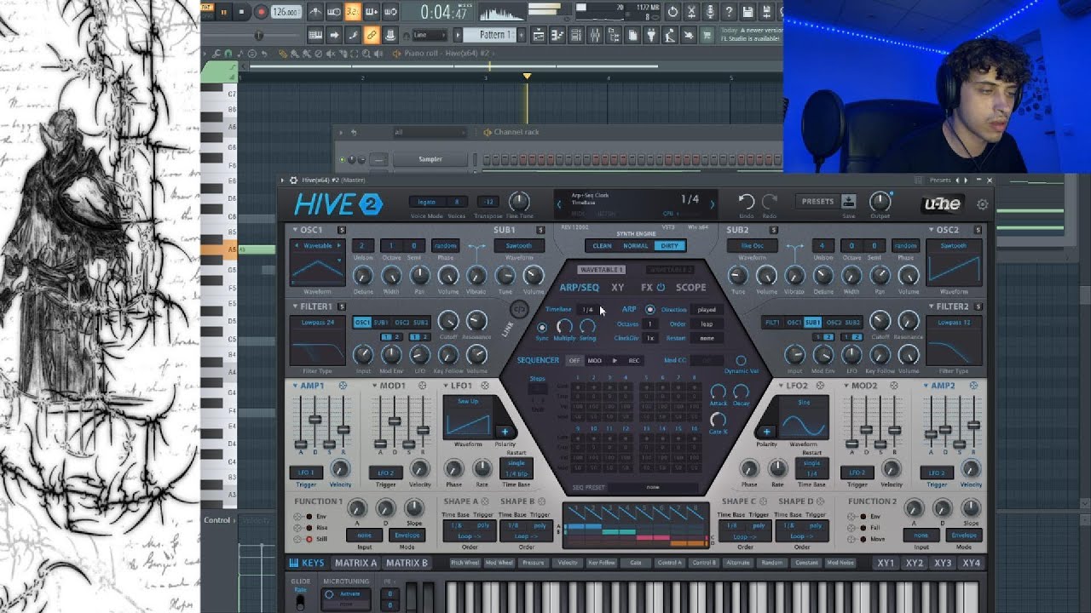
Task: Click the next arrow in Hive display panel
Action: tap(713, 204)
